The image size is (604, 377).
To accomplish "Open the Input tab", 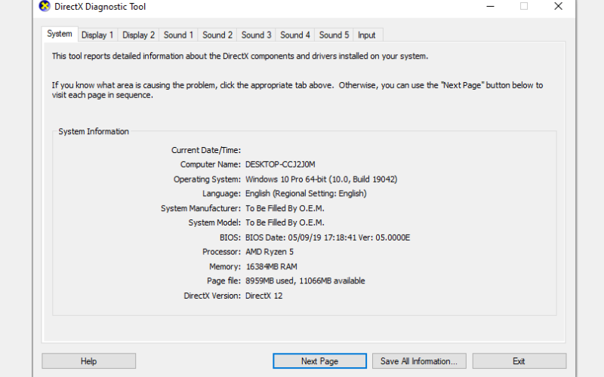I will tap(367, 35).
